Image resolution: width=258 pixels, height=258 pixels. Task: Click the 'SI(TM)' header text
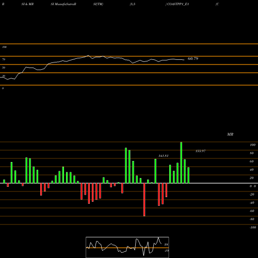tap(98, 4)
